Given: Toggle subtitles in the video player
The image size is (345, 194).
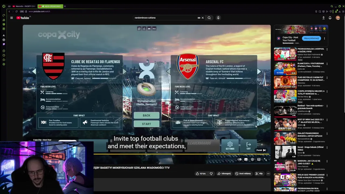Looking at the screenshot, I should pos(246,160).
